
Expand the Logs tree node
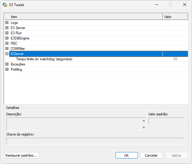tap(7, 23)
